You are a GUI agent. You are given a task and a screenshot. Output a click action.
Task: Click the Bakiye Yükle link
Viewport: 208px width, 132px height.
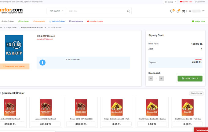point(199,21)
